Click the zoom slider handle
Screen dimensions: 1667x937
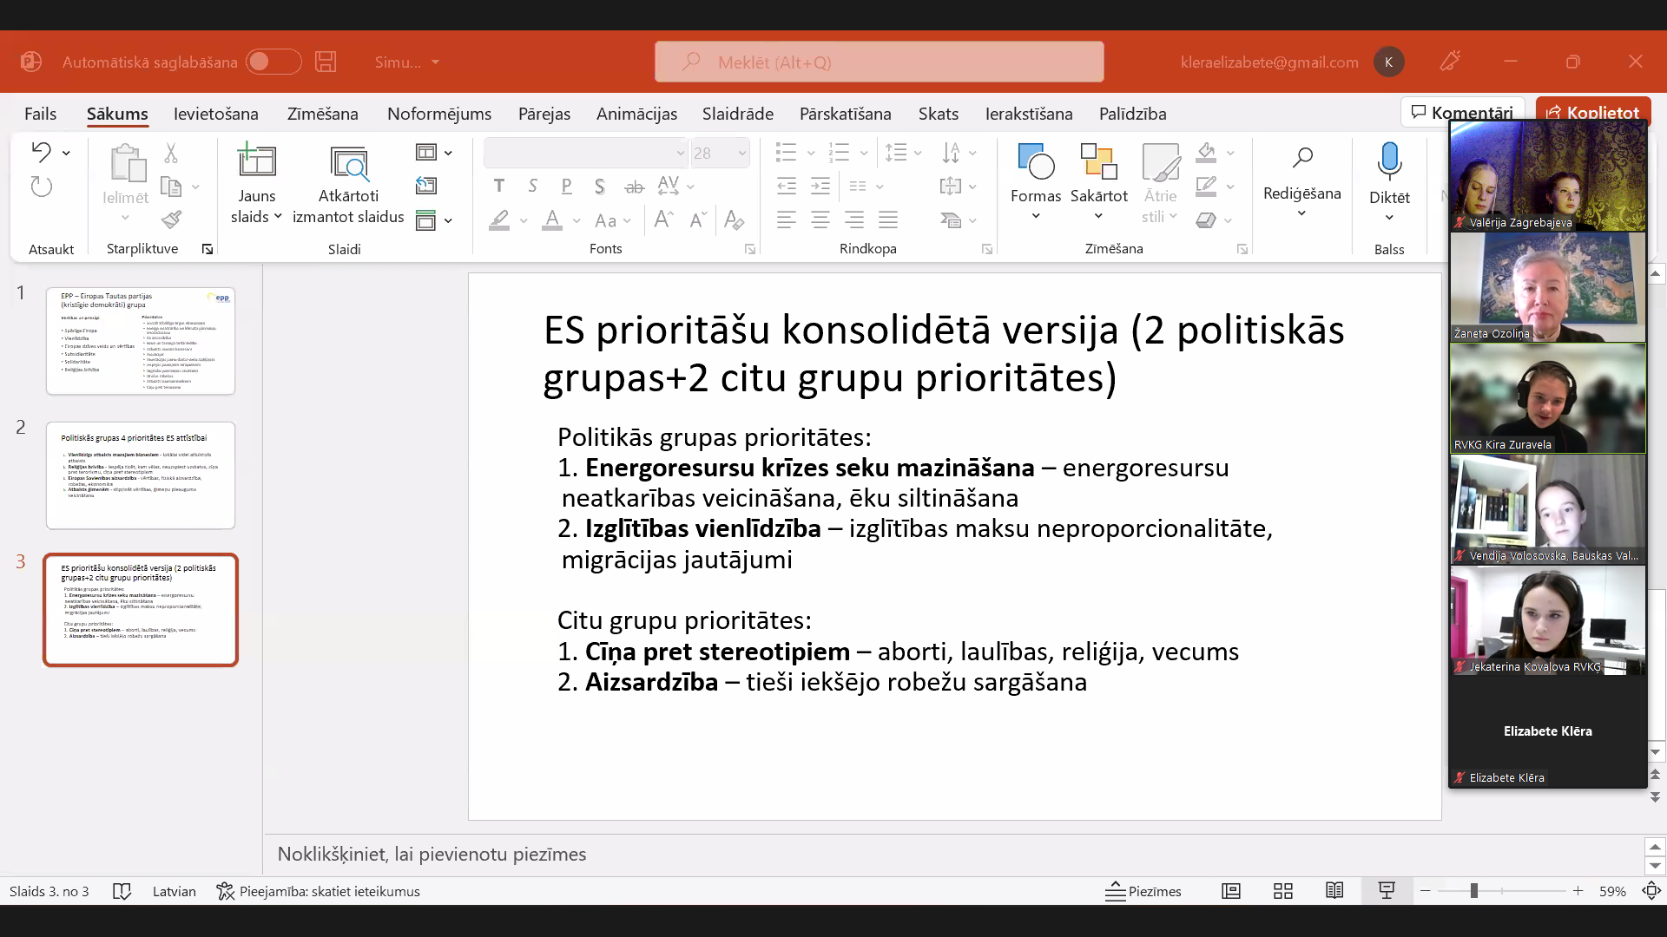click(x=1473, y=891)
